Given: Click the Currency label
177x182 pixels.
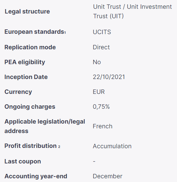Looking at the screenshot, I should tap(18, 92).
